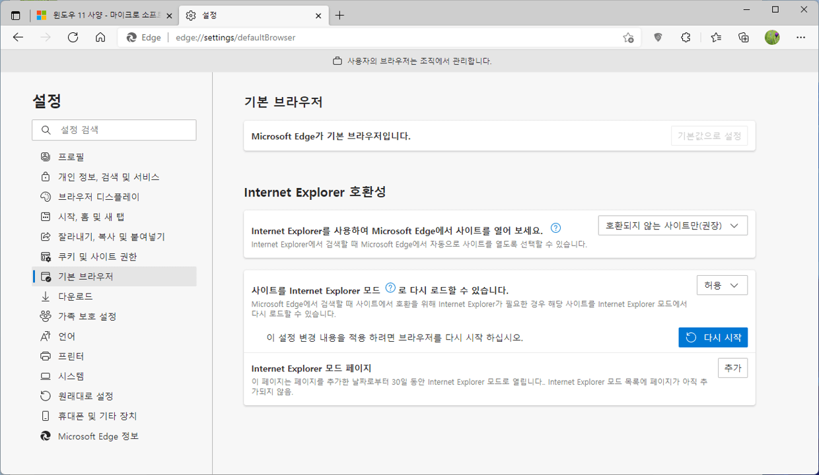The height and width of the screenshot is (475, 819).
Task: Click the 설정 검색 search field
Action: (x=114, y=130)
